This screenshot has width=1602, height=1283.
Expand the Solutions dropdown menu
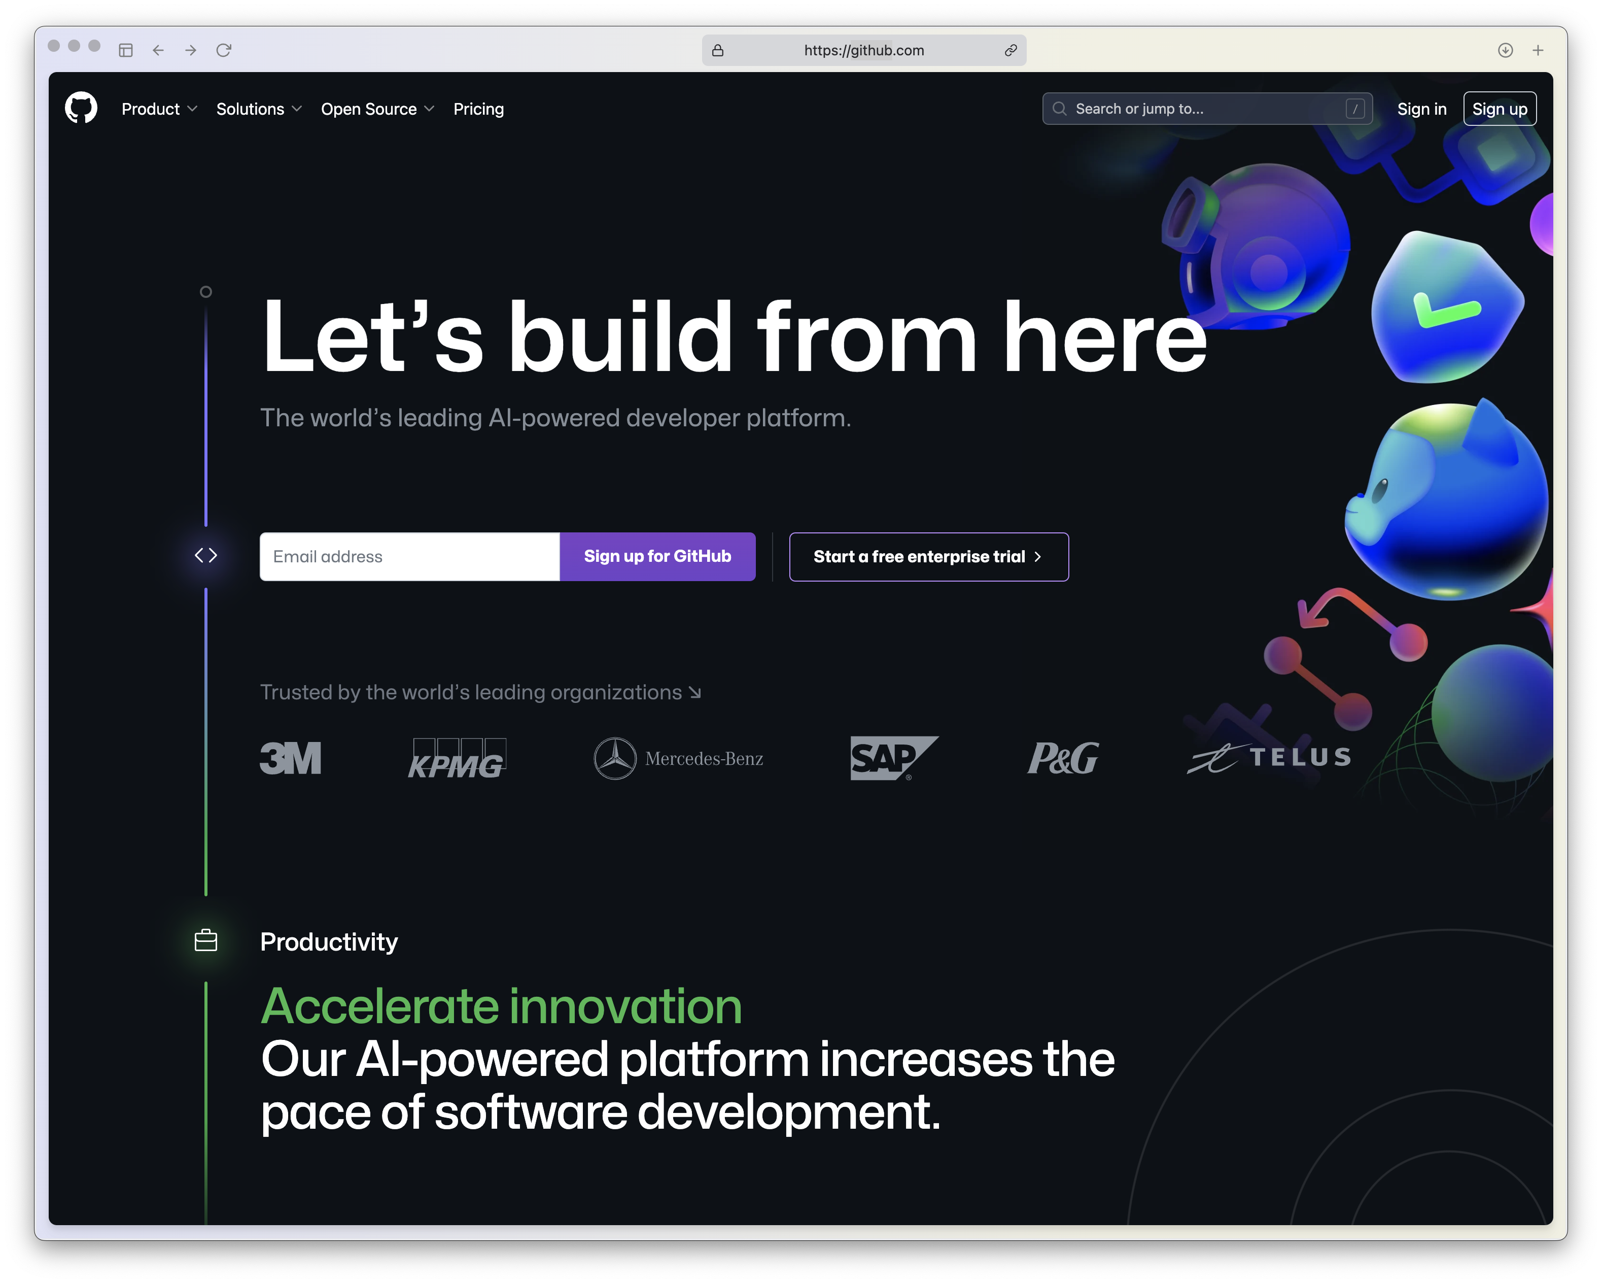(259, 109)
